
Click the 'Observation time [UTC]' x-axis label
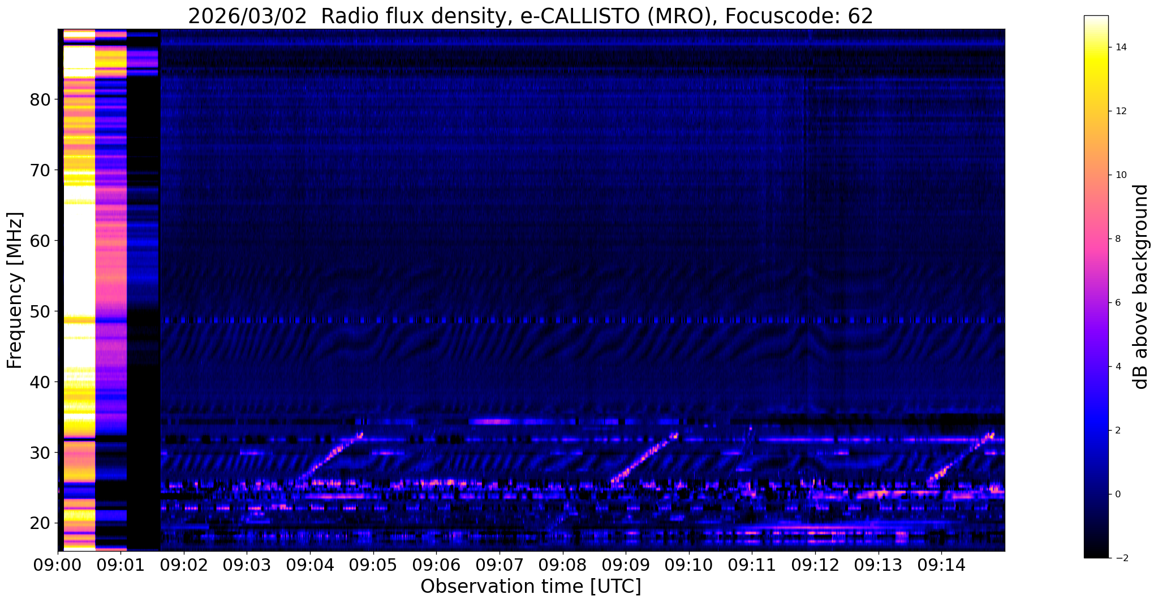[x=531, y=587]
